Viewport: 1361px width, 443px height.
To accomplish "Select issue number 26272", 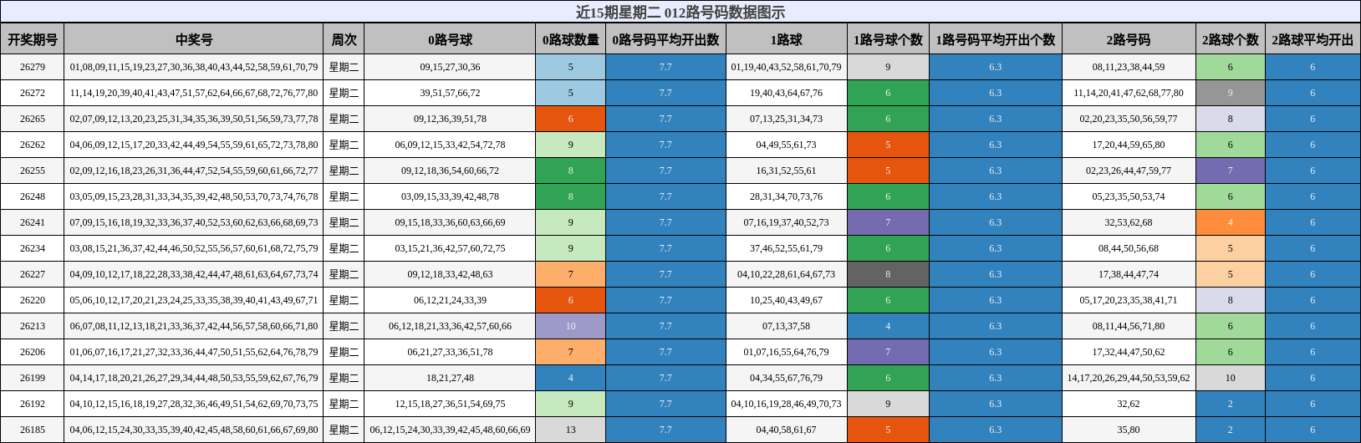I will tap(33, 93).
